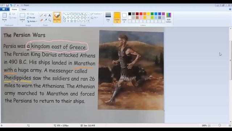Switch to the Home ribbon tab
The width and height of the screenshot is (232, 131).
click(x=14, y=9)
